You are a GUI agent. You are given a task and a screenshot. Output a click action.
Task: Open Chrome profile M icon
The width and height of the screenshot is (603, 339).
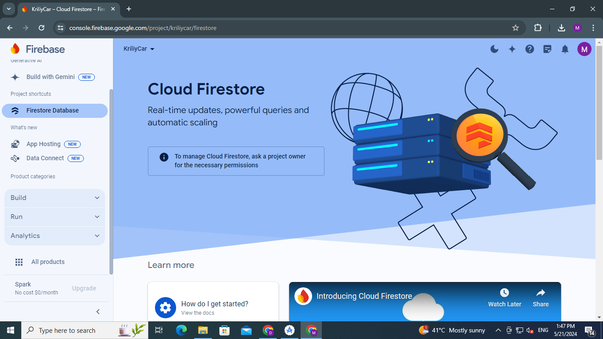[x=577, y=28]
